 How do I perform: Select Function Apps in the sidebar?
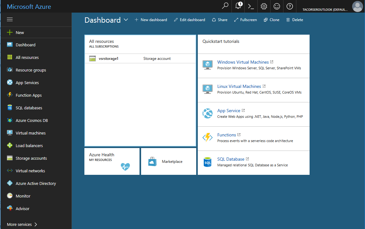[30, 95]
